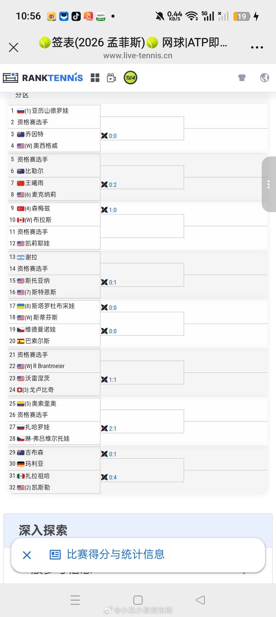
Task: Open head-to-head 0:2 for 王曦雨 match
Action: pyautogui.click(x=109, y=185)
